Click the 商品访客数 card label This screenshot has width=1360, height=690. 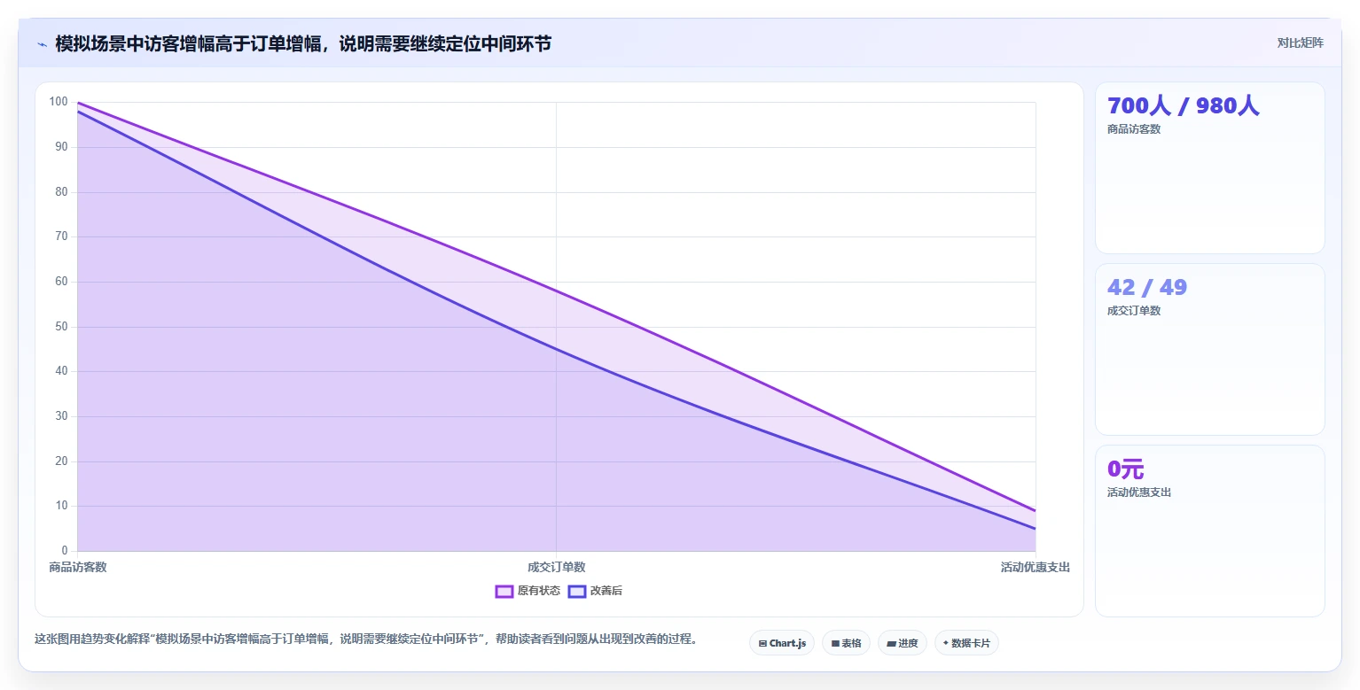point(1134,129)
